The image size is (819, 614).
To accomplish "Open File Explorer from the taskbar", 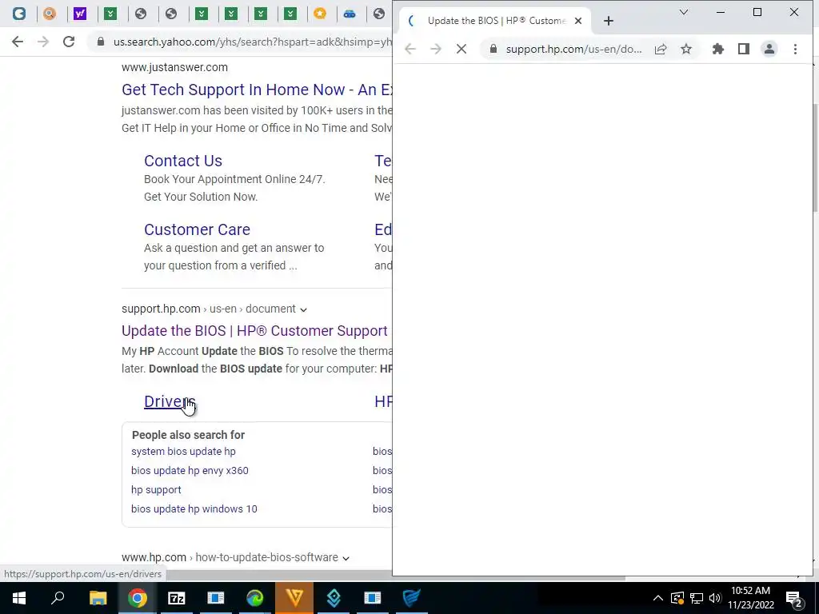I will (98, 598).
